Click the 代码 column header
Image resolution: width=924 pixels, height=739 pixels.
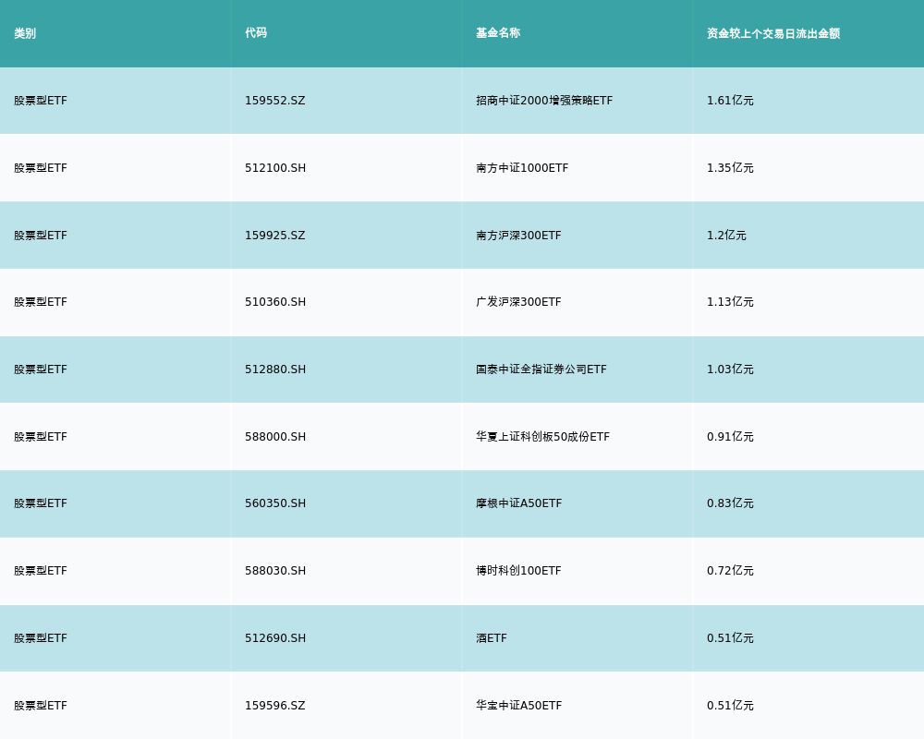pos(256,33)
